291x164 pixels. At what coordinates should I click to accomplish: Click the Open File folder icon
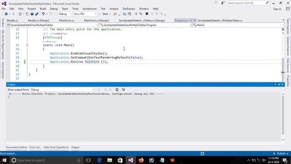pos(27,14)
